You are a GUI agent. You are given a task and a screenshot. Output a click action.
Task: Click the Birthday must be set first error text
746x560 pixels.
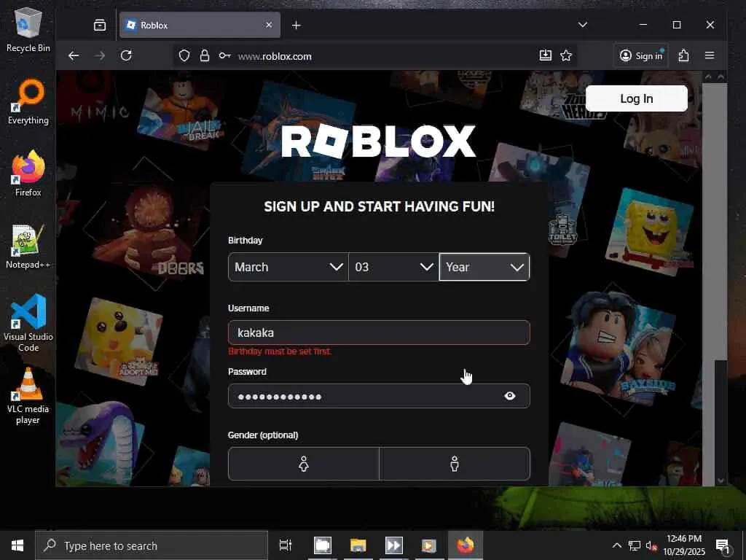pyautogui.click(x=280, y=351)
